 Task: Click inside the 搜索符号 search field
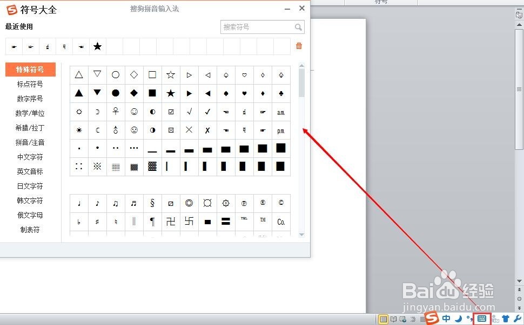pyautogui.click(x=254, y=26)
